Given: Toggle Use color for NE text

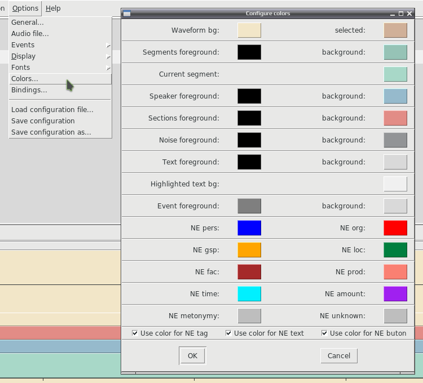Looking at the screenshot, I should tap(265, 333).
